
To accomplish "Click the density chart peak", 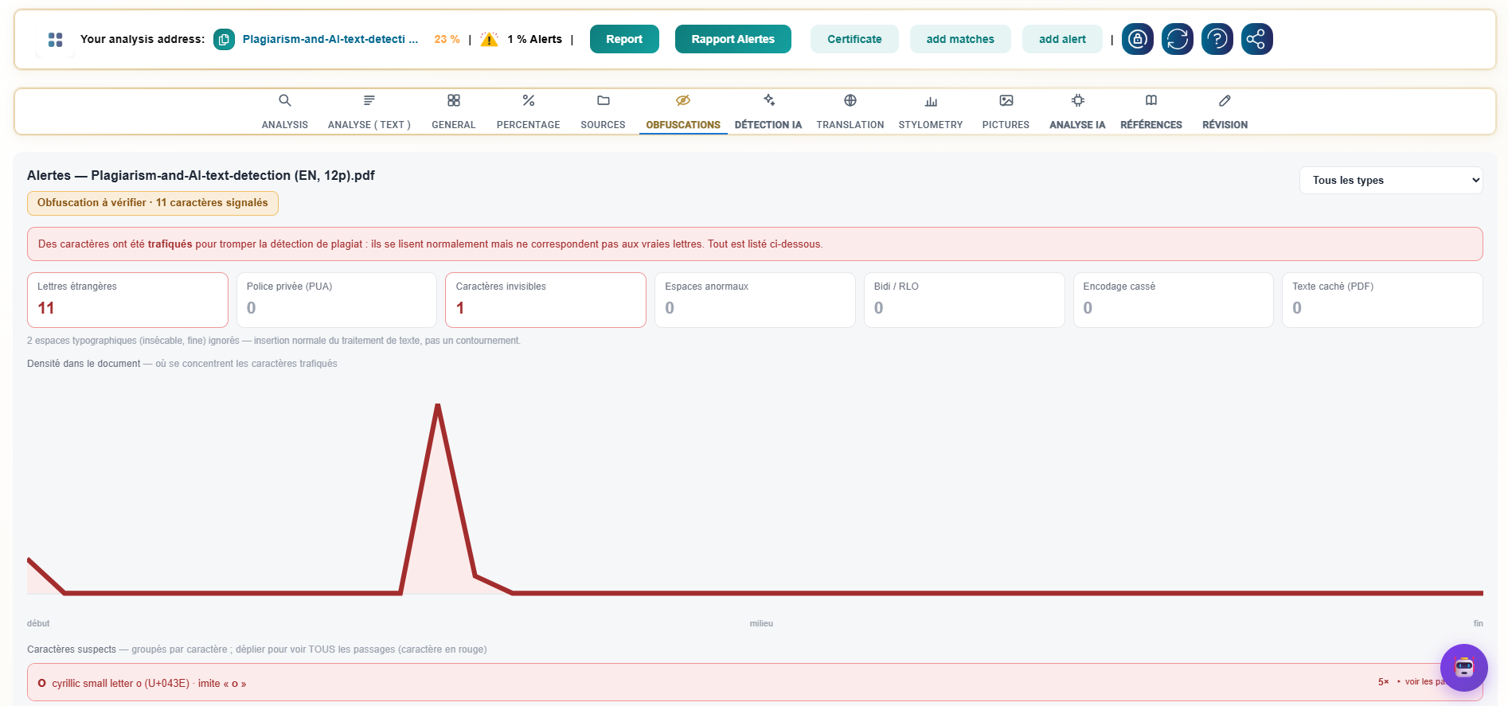I will point(438,406).
